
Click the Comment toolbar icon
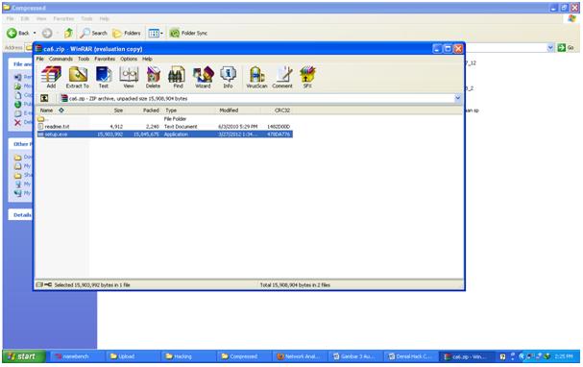coord(282,78)
